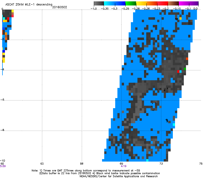
Task: Click the date label "20160502" under the title
Action: click(x=60, y=7)
